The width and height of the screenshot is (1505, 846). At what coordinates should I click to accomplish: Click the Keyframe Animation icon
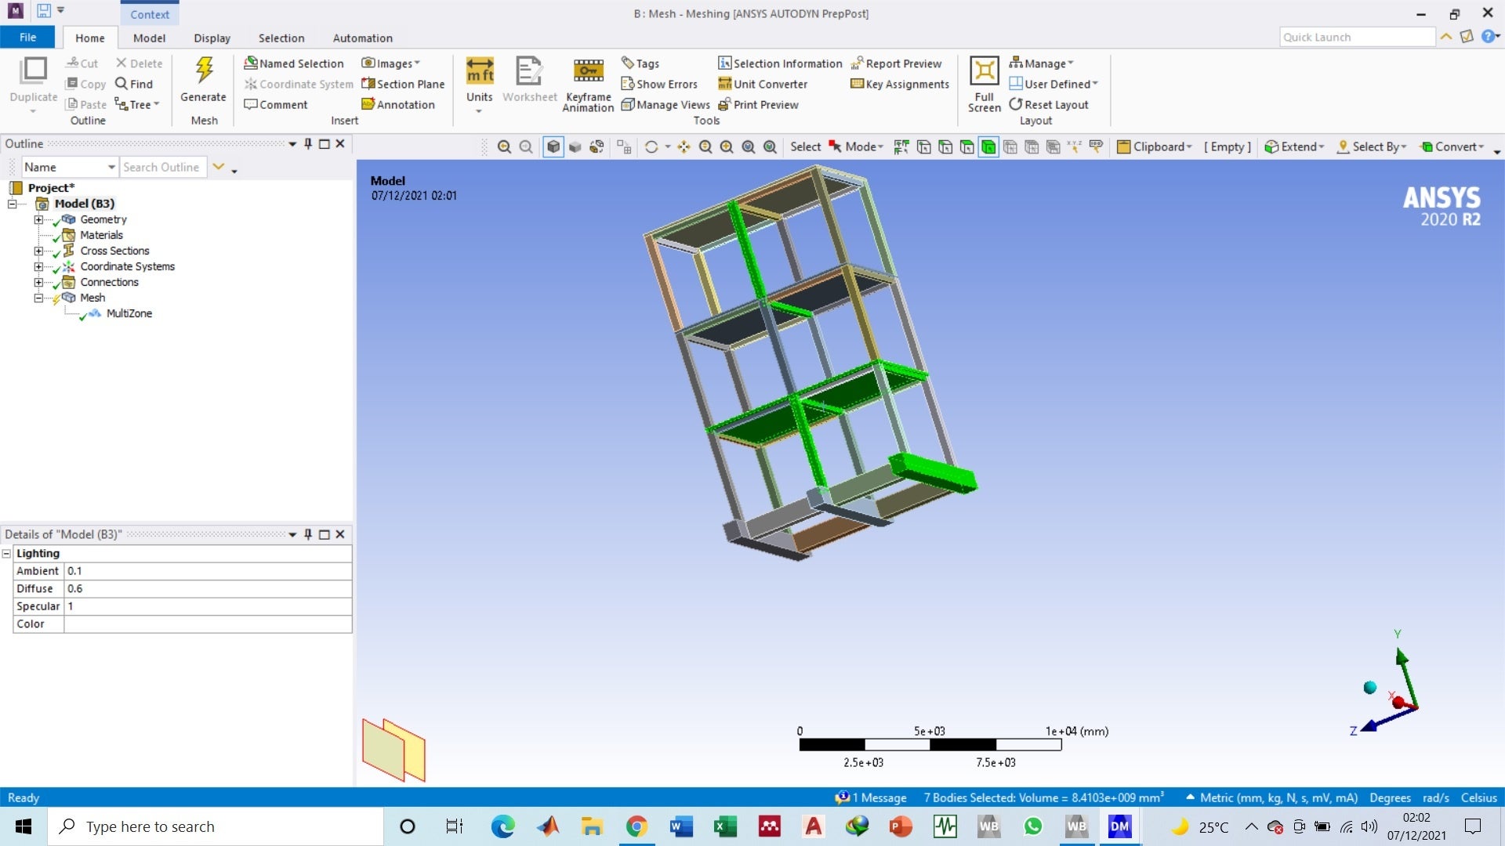[x=588, y=72]
